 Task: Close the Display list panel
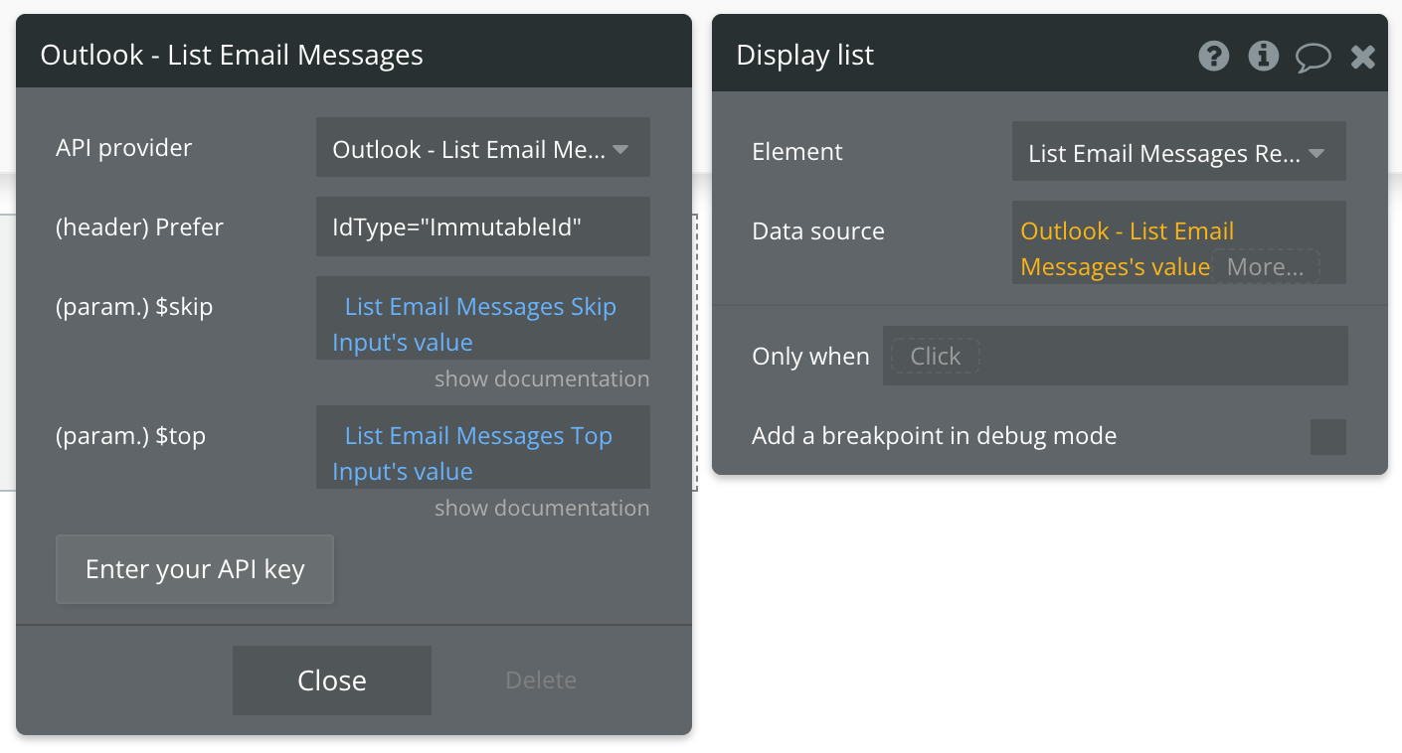[x=1362, y=57]
